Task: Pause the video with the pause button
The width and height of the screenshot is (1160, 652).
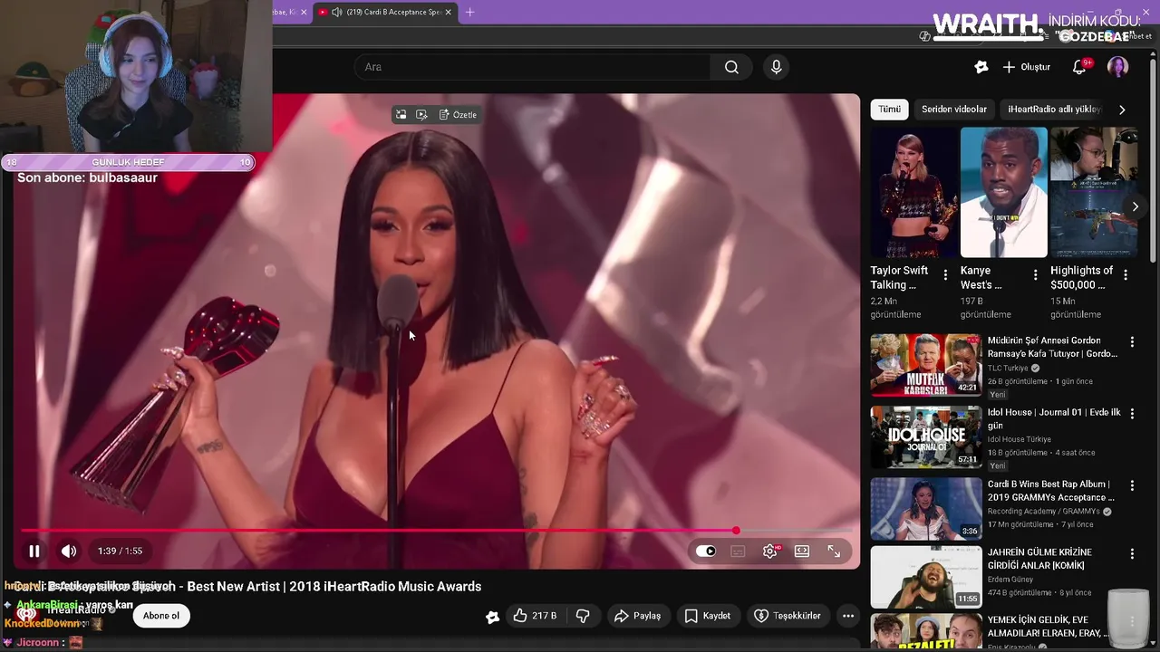Action: point(34,551)
